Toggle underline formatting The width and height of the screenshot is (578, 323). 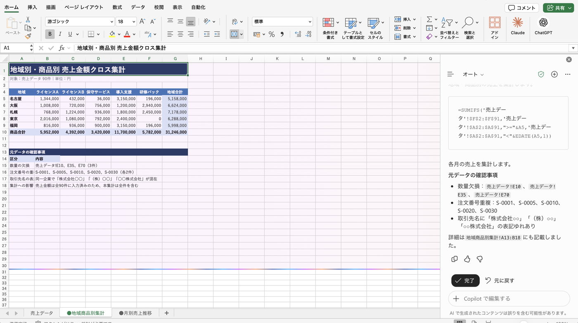pos(70,34)
